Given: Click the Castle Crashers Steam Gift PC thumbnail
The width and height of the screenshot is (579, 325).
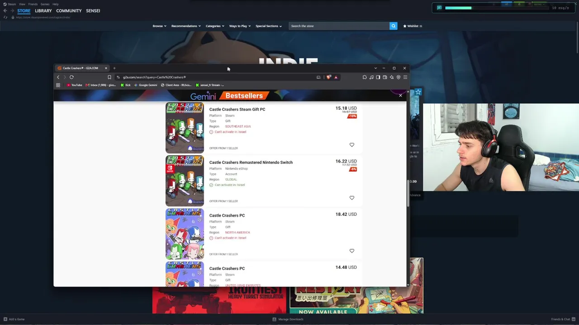Looking at the screenshot, I should tap(185, 128).
